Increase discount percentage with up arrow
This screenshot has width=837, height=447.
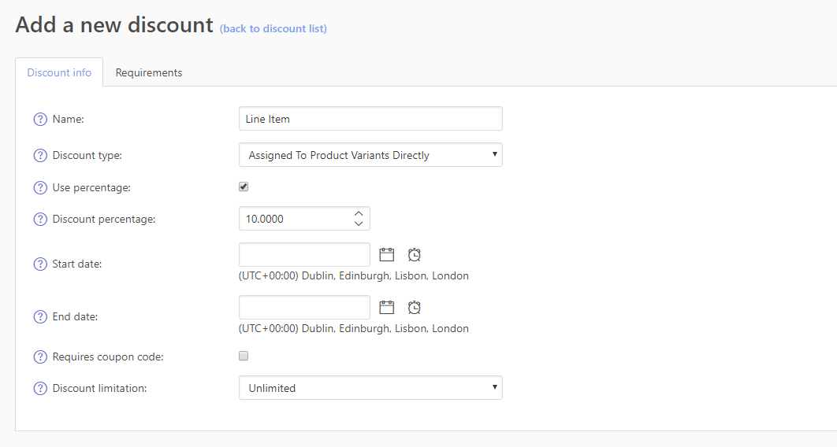point(359,213)
